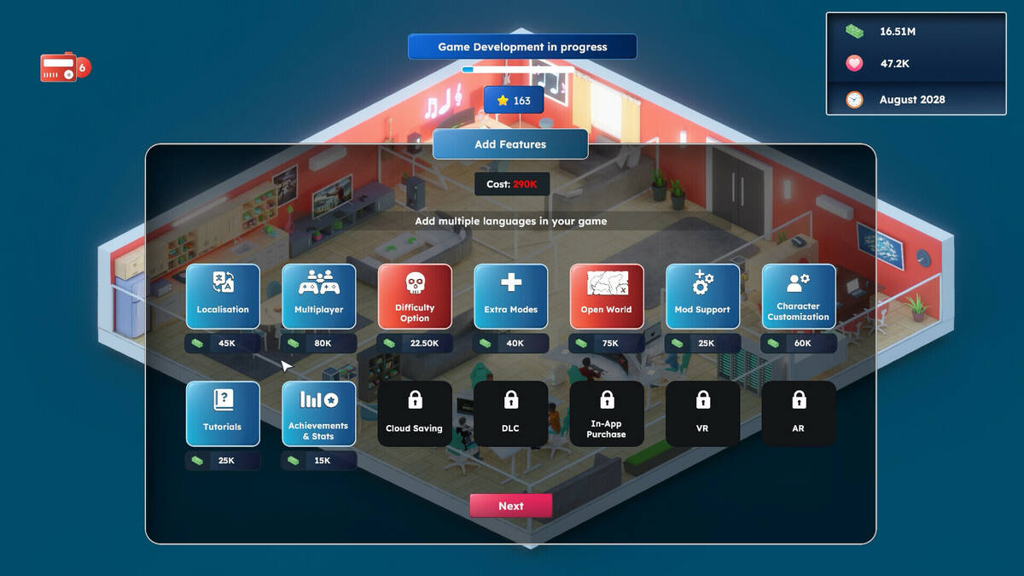Click the multiple languages description text
Screen dimensions: 1024x576
point(511,221)
